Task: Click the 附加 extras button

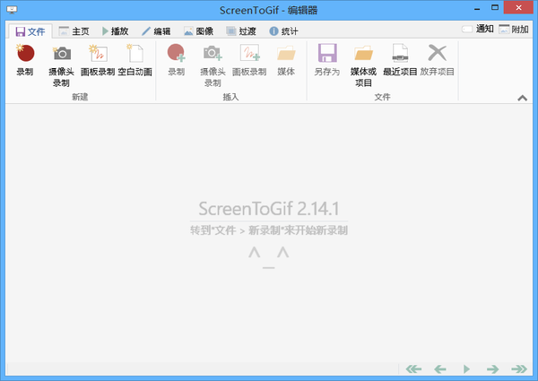Action: click(514, 30)
